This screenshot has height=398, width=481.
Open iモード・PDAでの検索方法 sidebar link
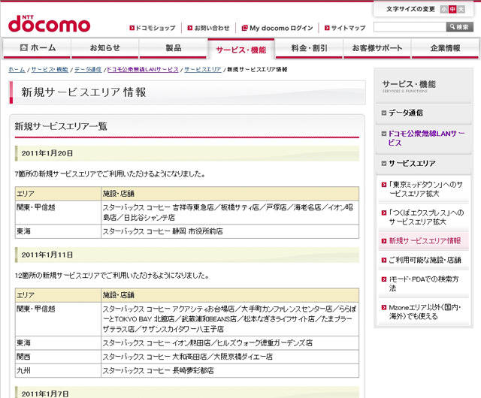pyautogui.click(x=424, y=283)
